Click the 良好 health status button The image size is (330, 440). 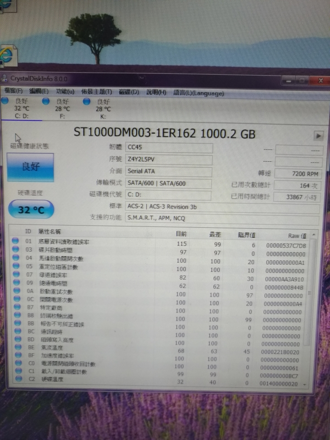point(30,167)
